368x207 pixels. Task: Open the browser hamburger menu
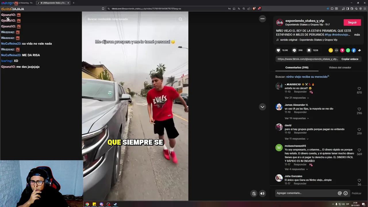(365, 9)
